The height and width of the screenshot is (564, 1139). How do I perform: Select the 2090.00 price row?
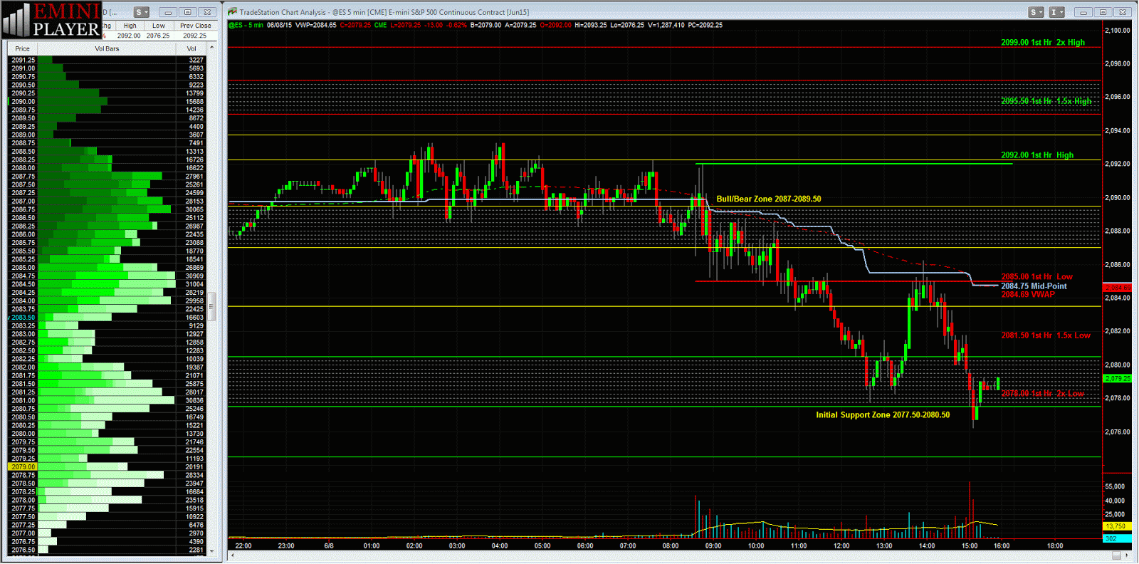[x=107, y=101]
